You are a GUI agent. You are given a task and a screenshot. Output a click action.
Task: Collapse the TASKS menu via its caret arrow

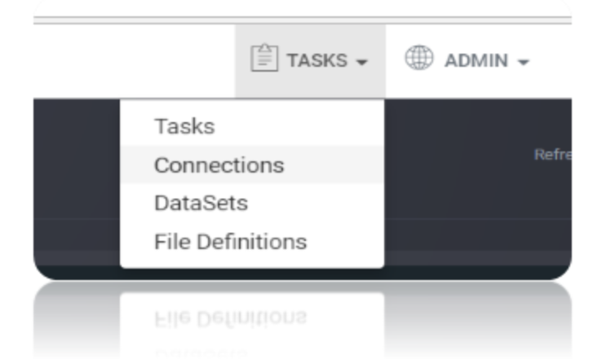[362, 62]
